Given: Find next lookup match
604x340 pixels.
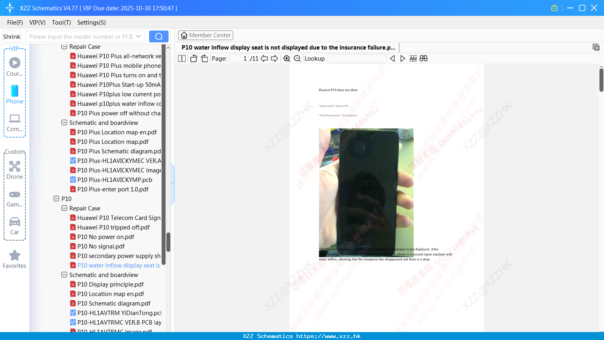Looking at the screenshot, I should pyautogui.click(x=403, y=59).
